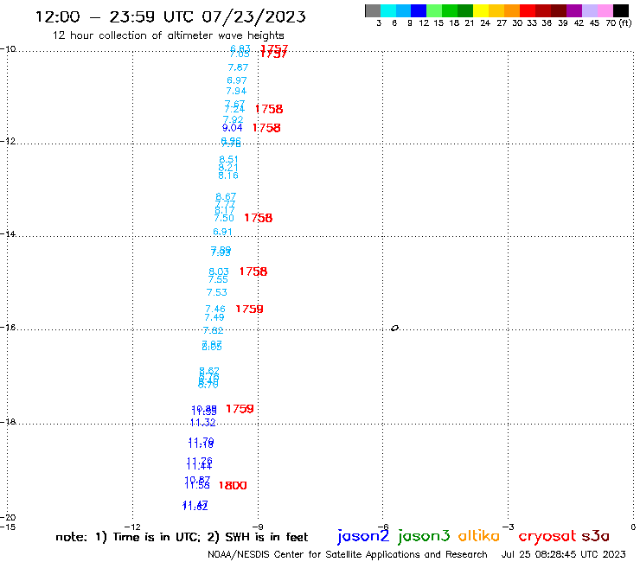Click the legend label 24
The width and height of the screenshot is (640, 562).
485,22
